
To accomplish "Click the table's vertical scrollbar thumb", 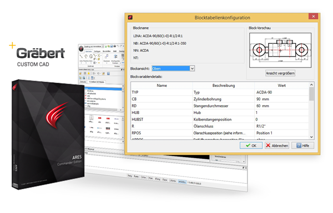I will (x=311, y=94).
